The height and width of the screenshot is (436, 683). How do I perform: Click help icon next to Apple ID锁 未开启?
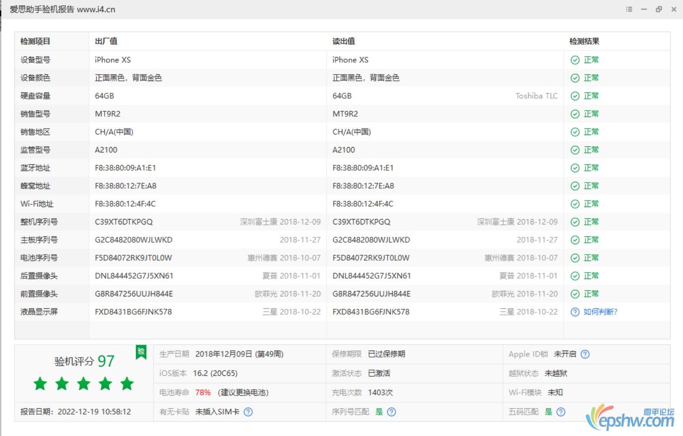tap(585, 354)
